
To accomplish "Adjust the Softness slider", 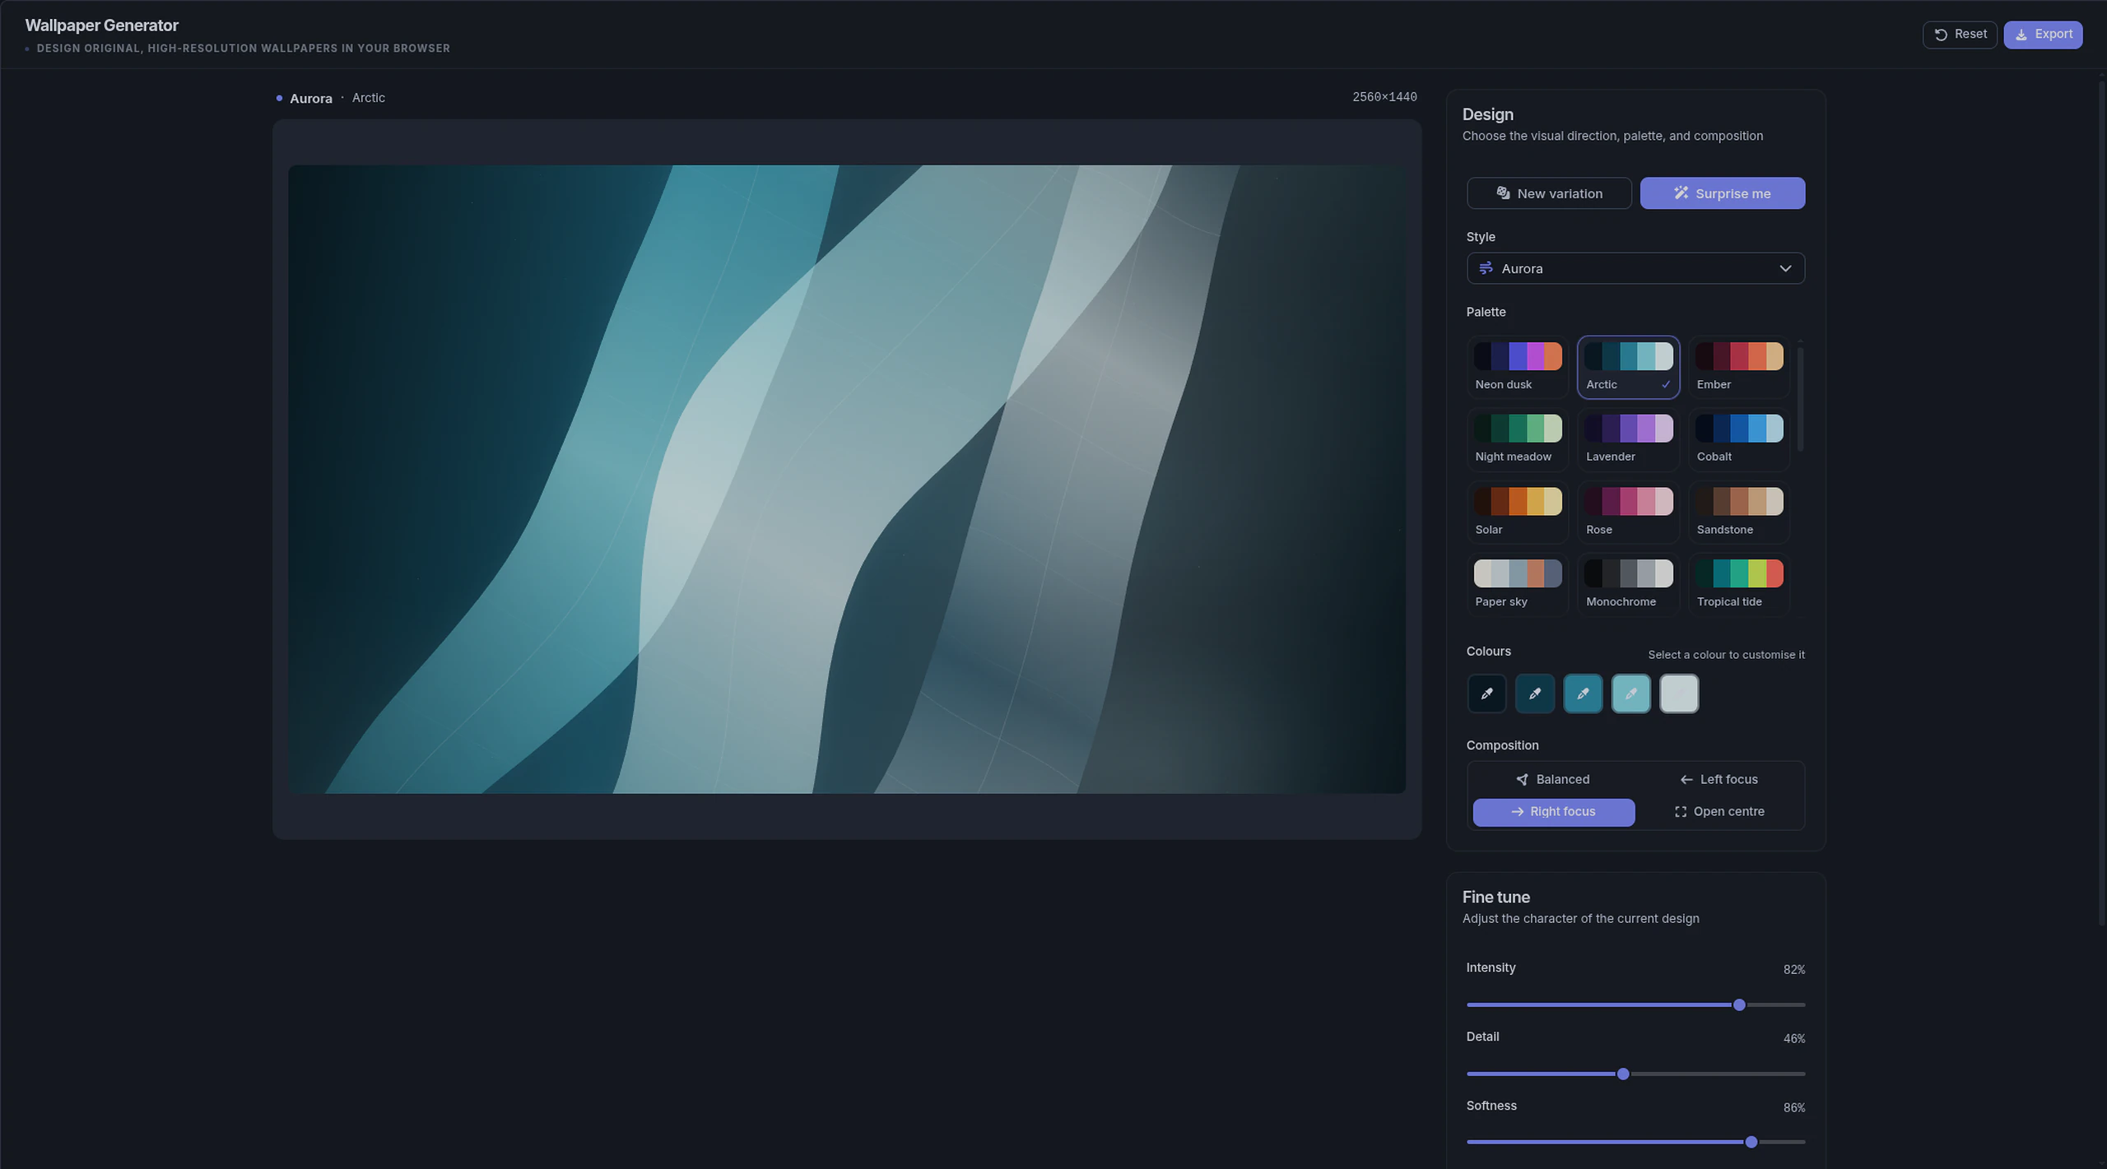I will pos(1635,1142).
